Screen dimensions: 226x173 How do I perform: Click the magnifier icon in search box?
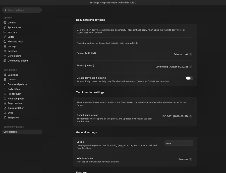(5, 10)
